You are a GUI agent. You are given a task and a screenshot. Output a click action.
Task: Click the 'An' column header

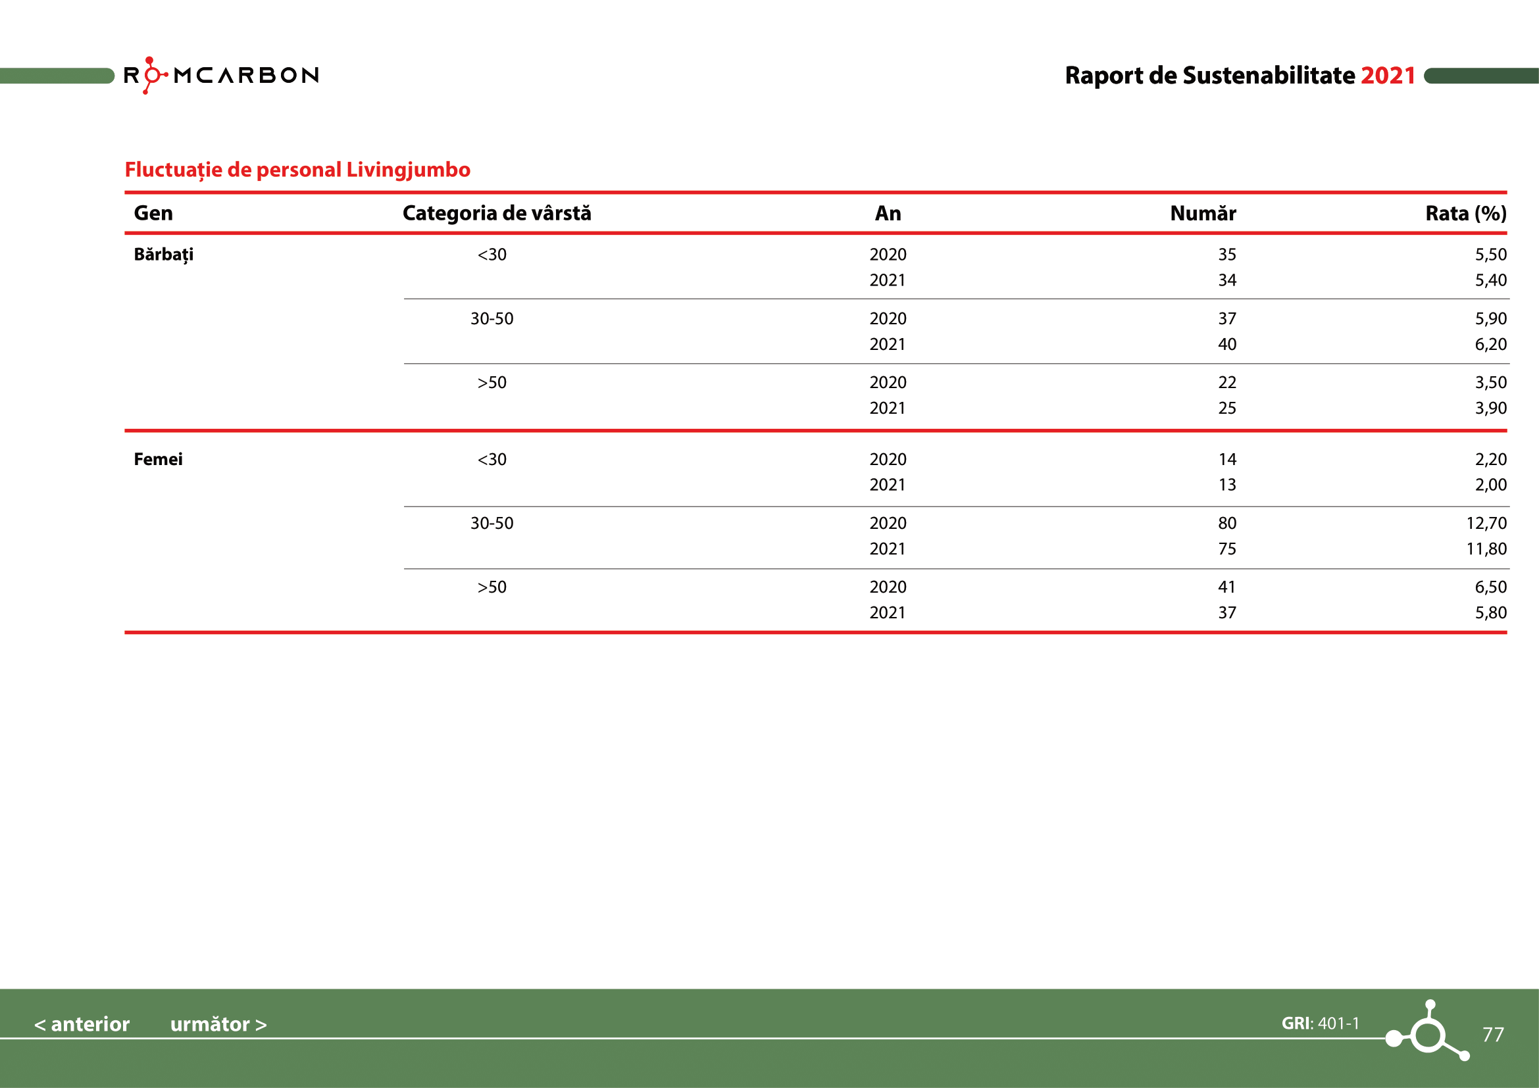888,213
